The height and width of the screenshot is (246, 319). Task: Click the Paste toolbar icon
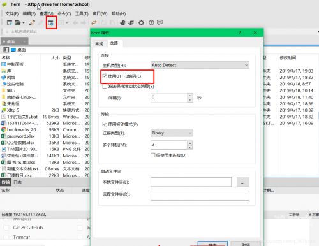[112, 22]
